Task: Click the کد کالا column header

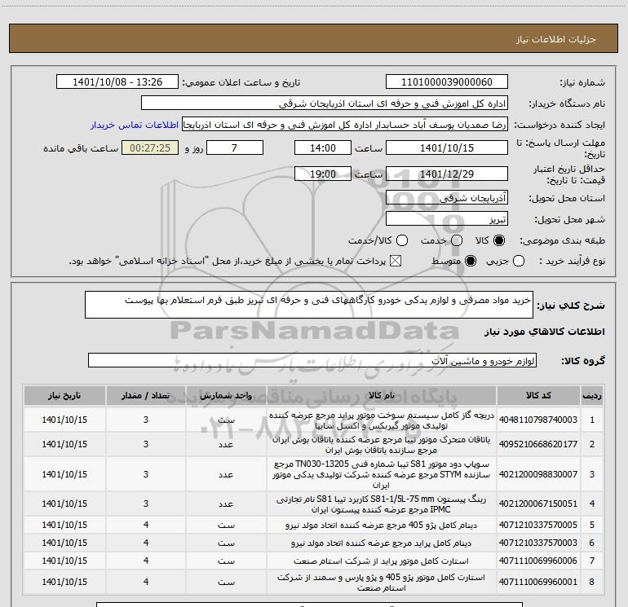Action: (x=538, y=396)
